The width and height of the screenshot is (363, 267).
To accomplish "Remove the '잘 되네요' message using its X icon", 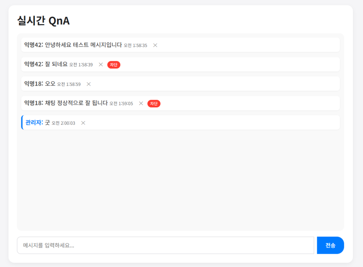I will (101, 64).
